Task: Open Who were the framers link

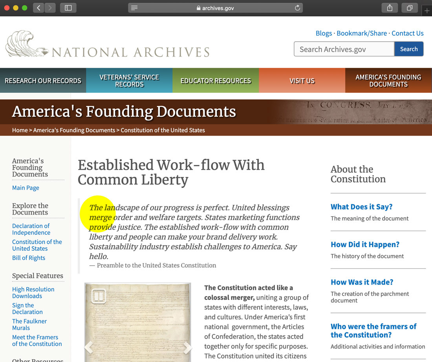Action: (x=373, y=331)
